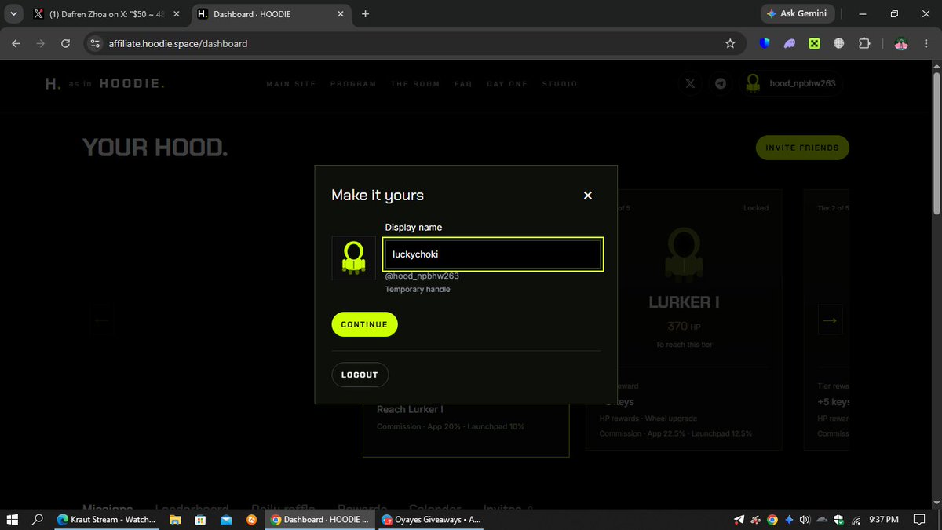942x530 pixels.
Task: Open the Windows Start menu
Action: (x=13, y=519)
